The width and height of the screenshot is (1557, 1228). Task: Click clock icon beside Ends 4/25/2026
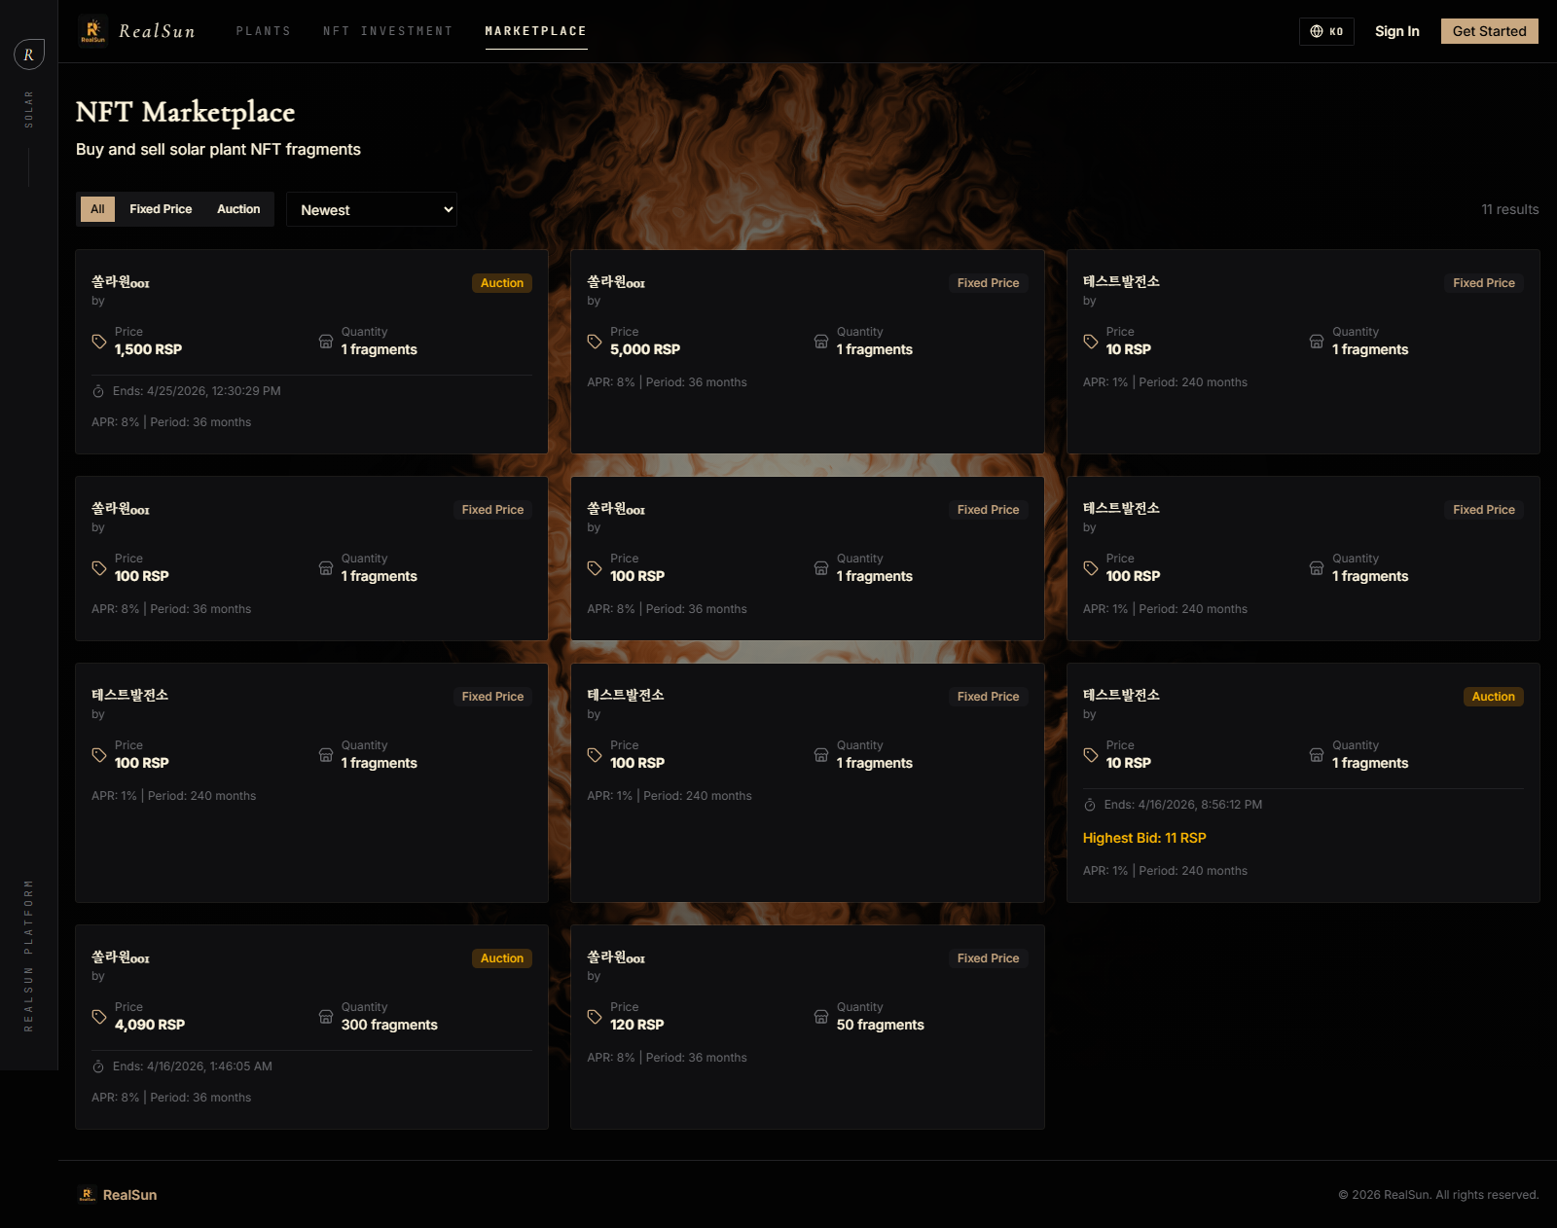click(x=98, y=391)
